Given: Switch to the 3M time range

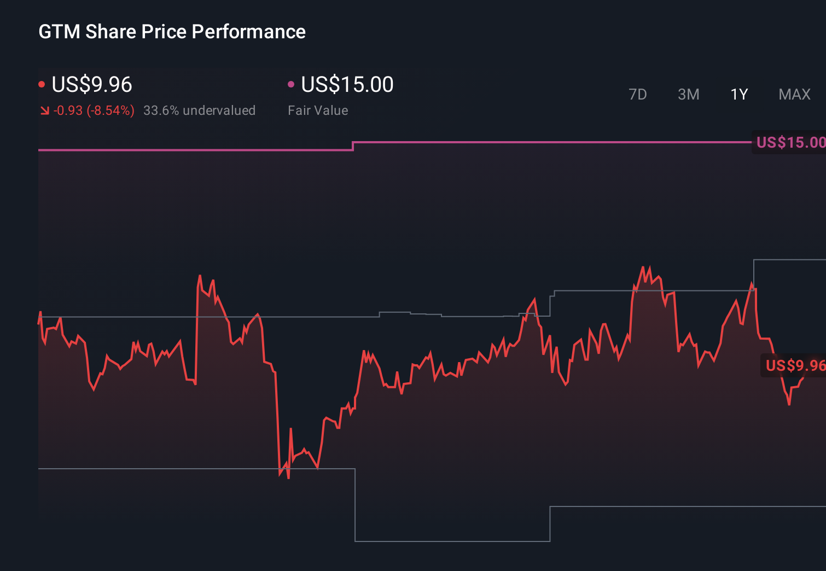Looking at the screenshot, I should pos(688,94).
